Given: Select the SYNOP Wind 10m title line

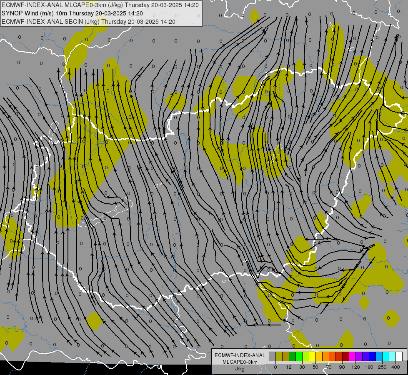Looking at the screenshot, I should click(x=73, y=13).
